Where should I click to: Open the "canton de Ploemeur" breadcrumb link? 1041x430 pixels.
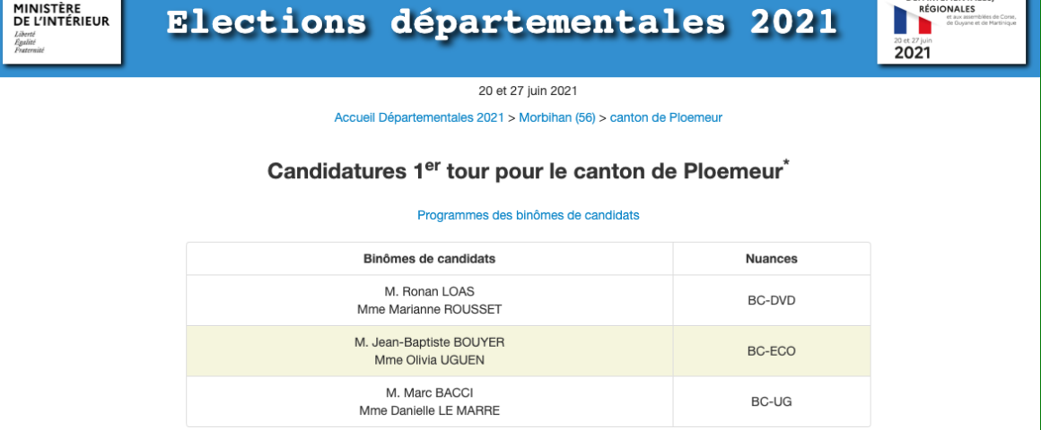click(666, 117)
